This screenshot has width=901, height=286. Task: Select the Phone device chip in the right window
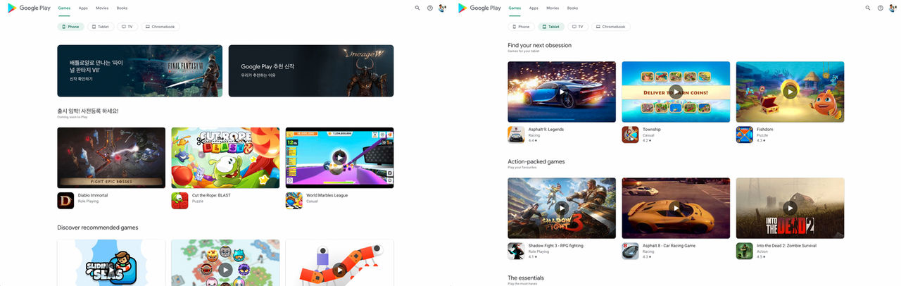(521, 27)
